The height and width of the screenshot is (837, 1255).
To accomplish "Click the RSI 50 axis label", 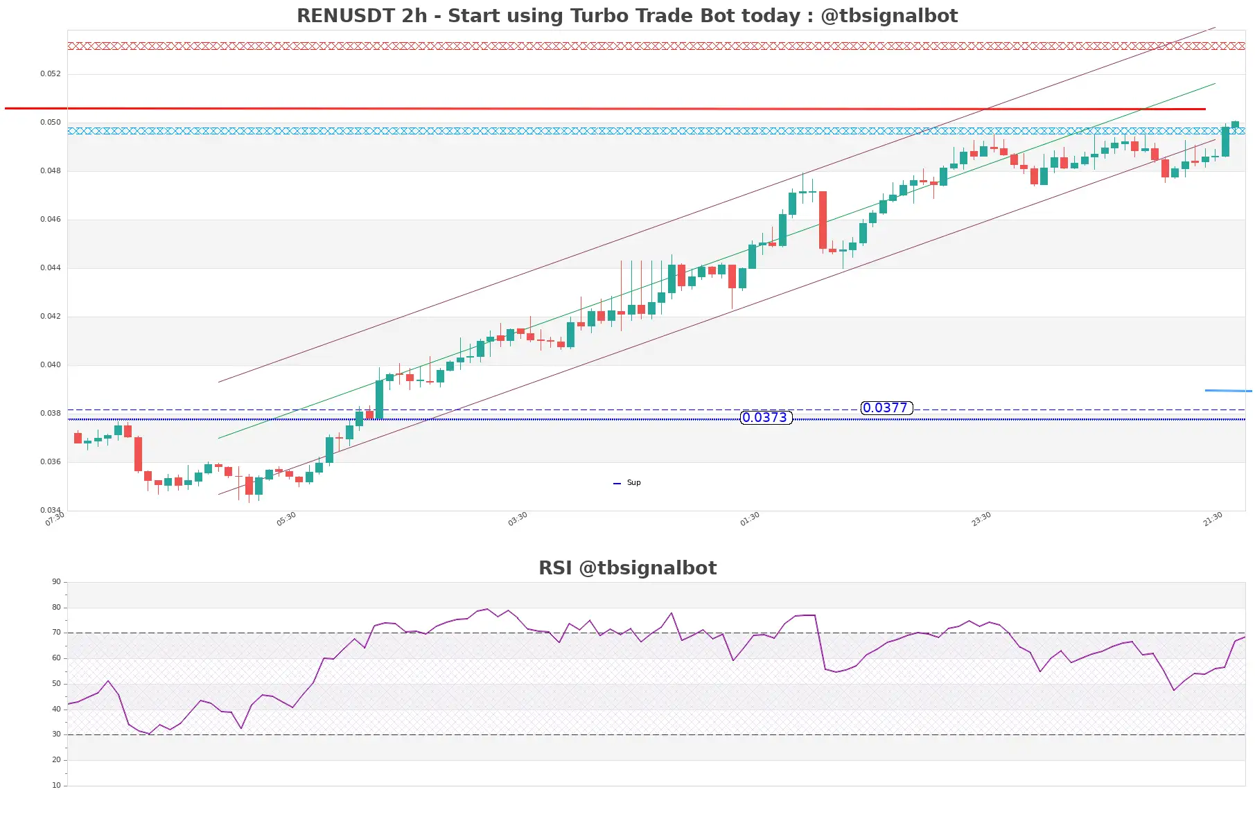I will pos(56,683).
